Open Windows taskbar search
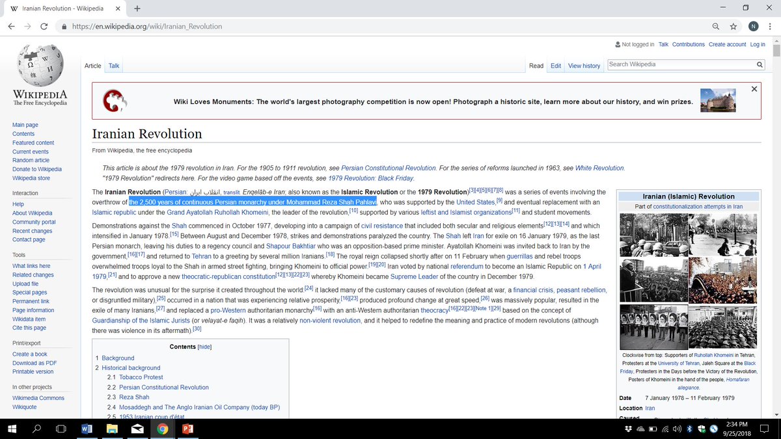Viewport: 781px width, 439px height. [36, 429]
